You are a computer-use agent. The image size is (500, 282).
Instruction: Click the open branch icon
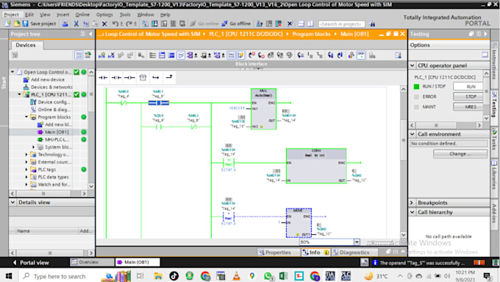point(156,77)
